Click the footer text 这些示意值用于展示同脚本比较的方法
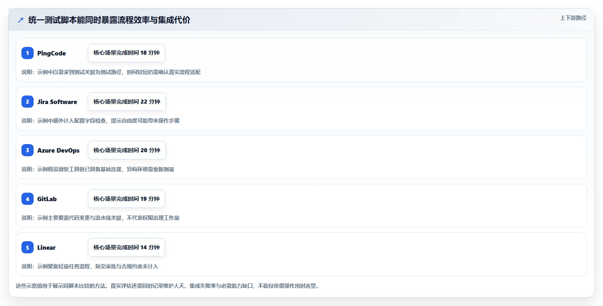603x306 pixels. point(167,286)
